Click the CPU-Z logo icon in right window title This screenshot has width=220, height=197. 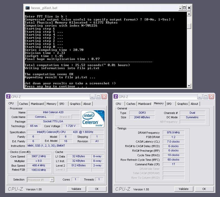point(116,96)
